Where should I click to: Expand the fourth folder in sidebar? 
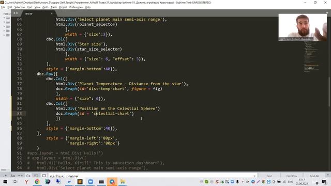pyautogui.click(x=4, y=31)
